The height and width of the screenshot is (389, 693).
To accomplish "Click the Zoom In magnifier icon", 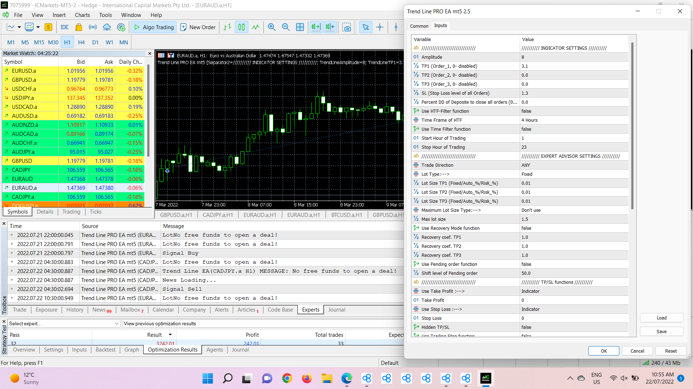I will click(x=271, y=27).
